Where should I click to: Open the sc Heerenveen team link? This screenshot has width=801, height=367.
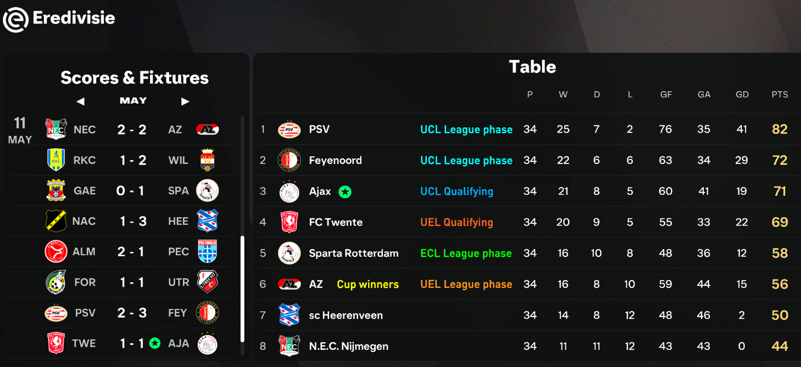pyautogui.click(x=346, y=315)
